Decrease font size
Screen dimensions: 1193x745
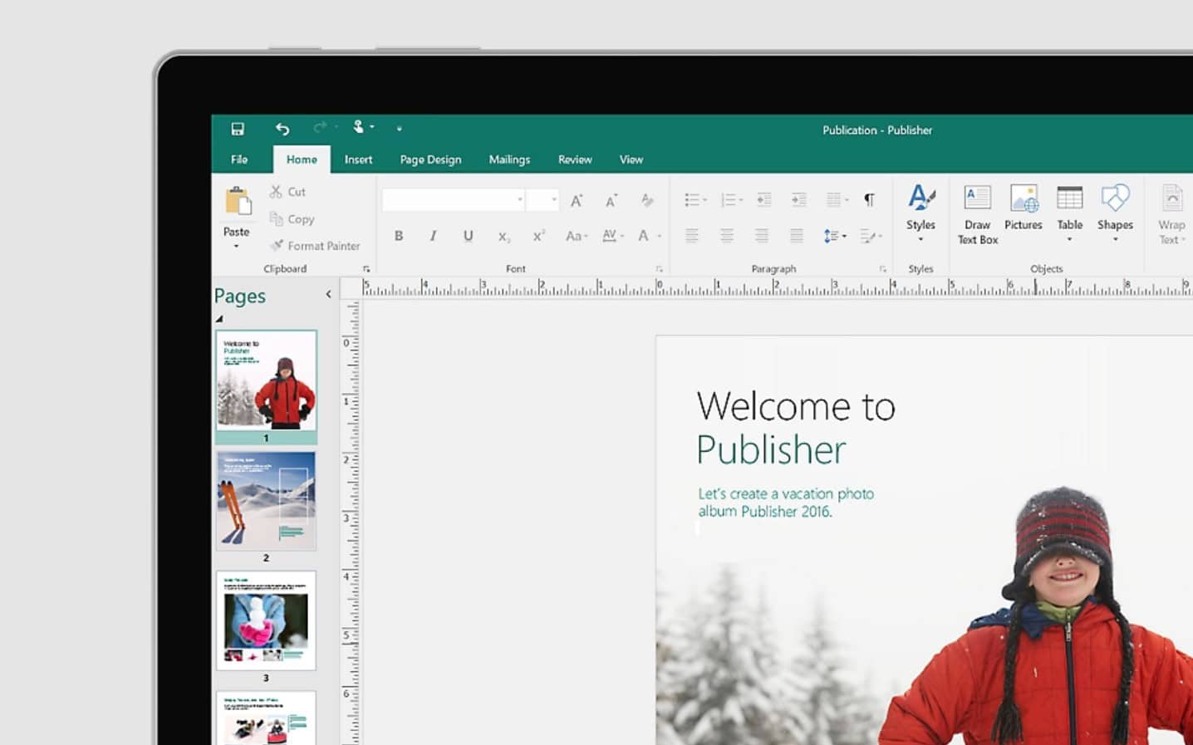(611, 200)
